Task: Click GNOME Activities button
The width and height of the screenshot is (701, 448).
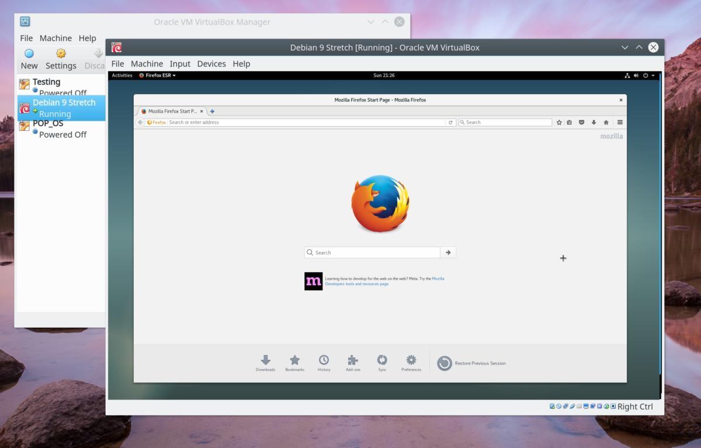Action: [x=122, y=75]
